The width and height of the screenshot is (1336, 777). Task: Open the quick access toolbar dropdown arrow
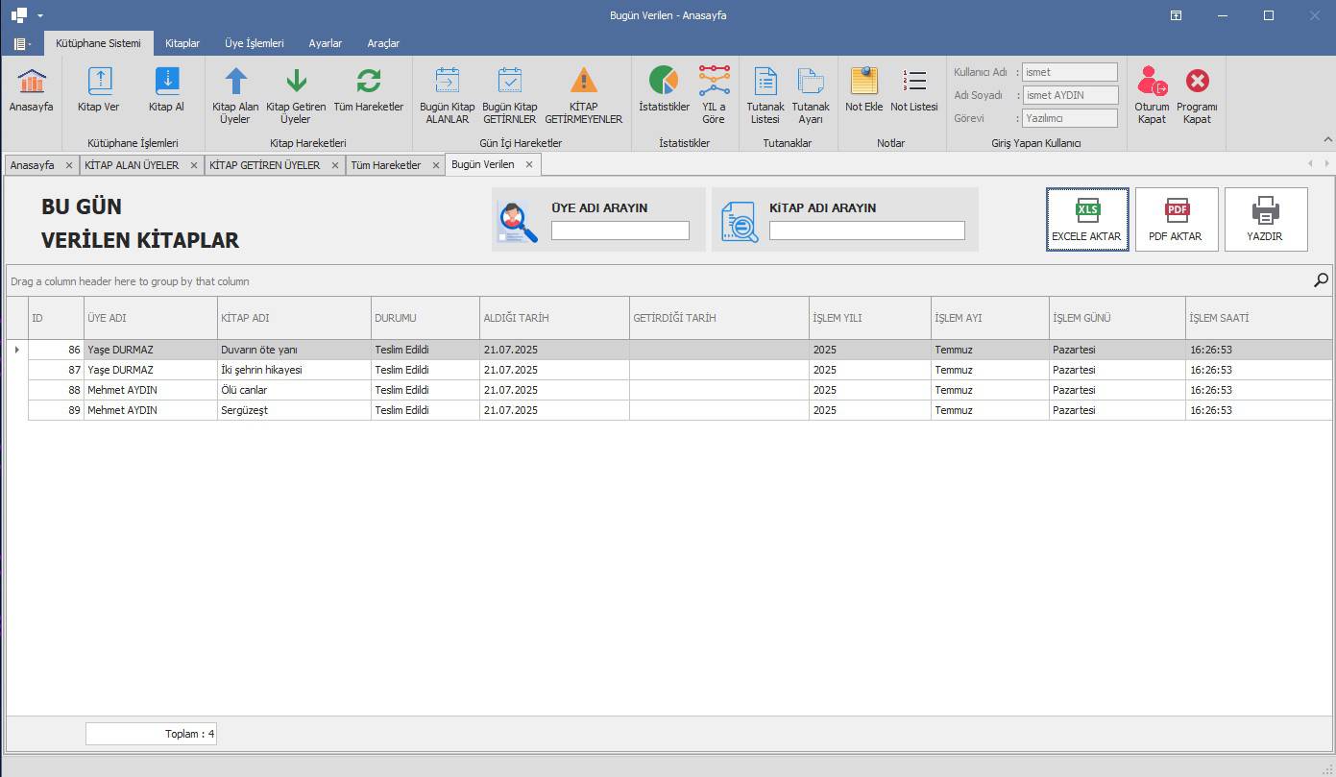pos(40,16)
